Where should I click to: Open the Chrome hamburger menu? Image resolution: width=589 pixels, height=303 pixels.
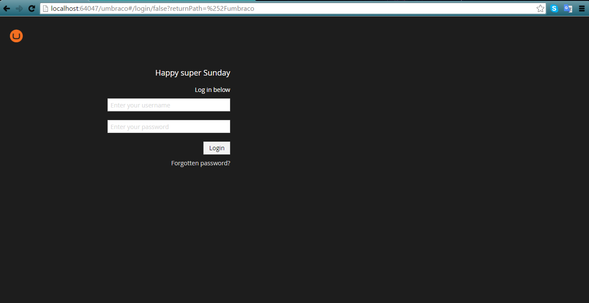(582, 9)
